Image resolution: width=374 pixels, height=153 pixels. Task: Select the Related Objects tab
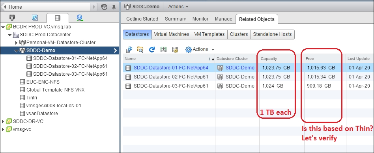pyautogui.click(x=257, y=19)
